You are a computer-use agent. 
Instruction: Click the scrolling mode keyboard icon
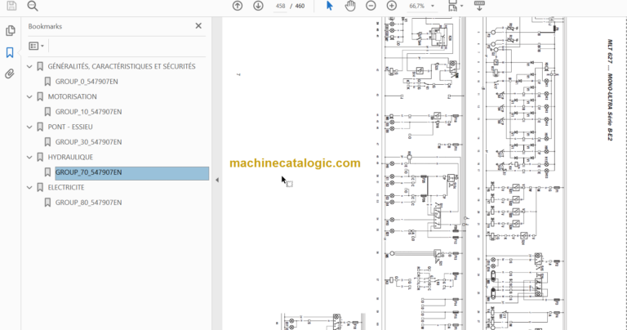[x=479, y=6]
